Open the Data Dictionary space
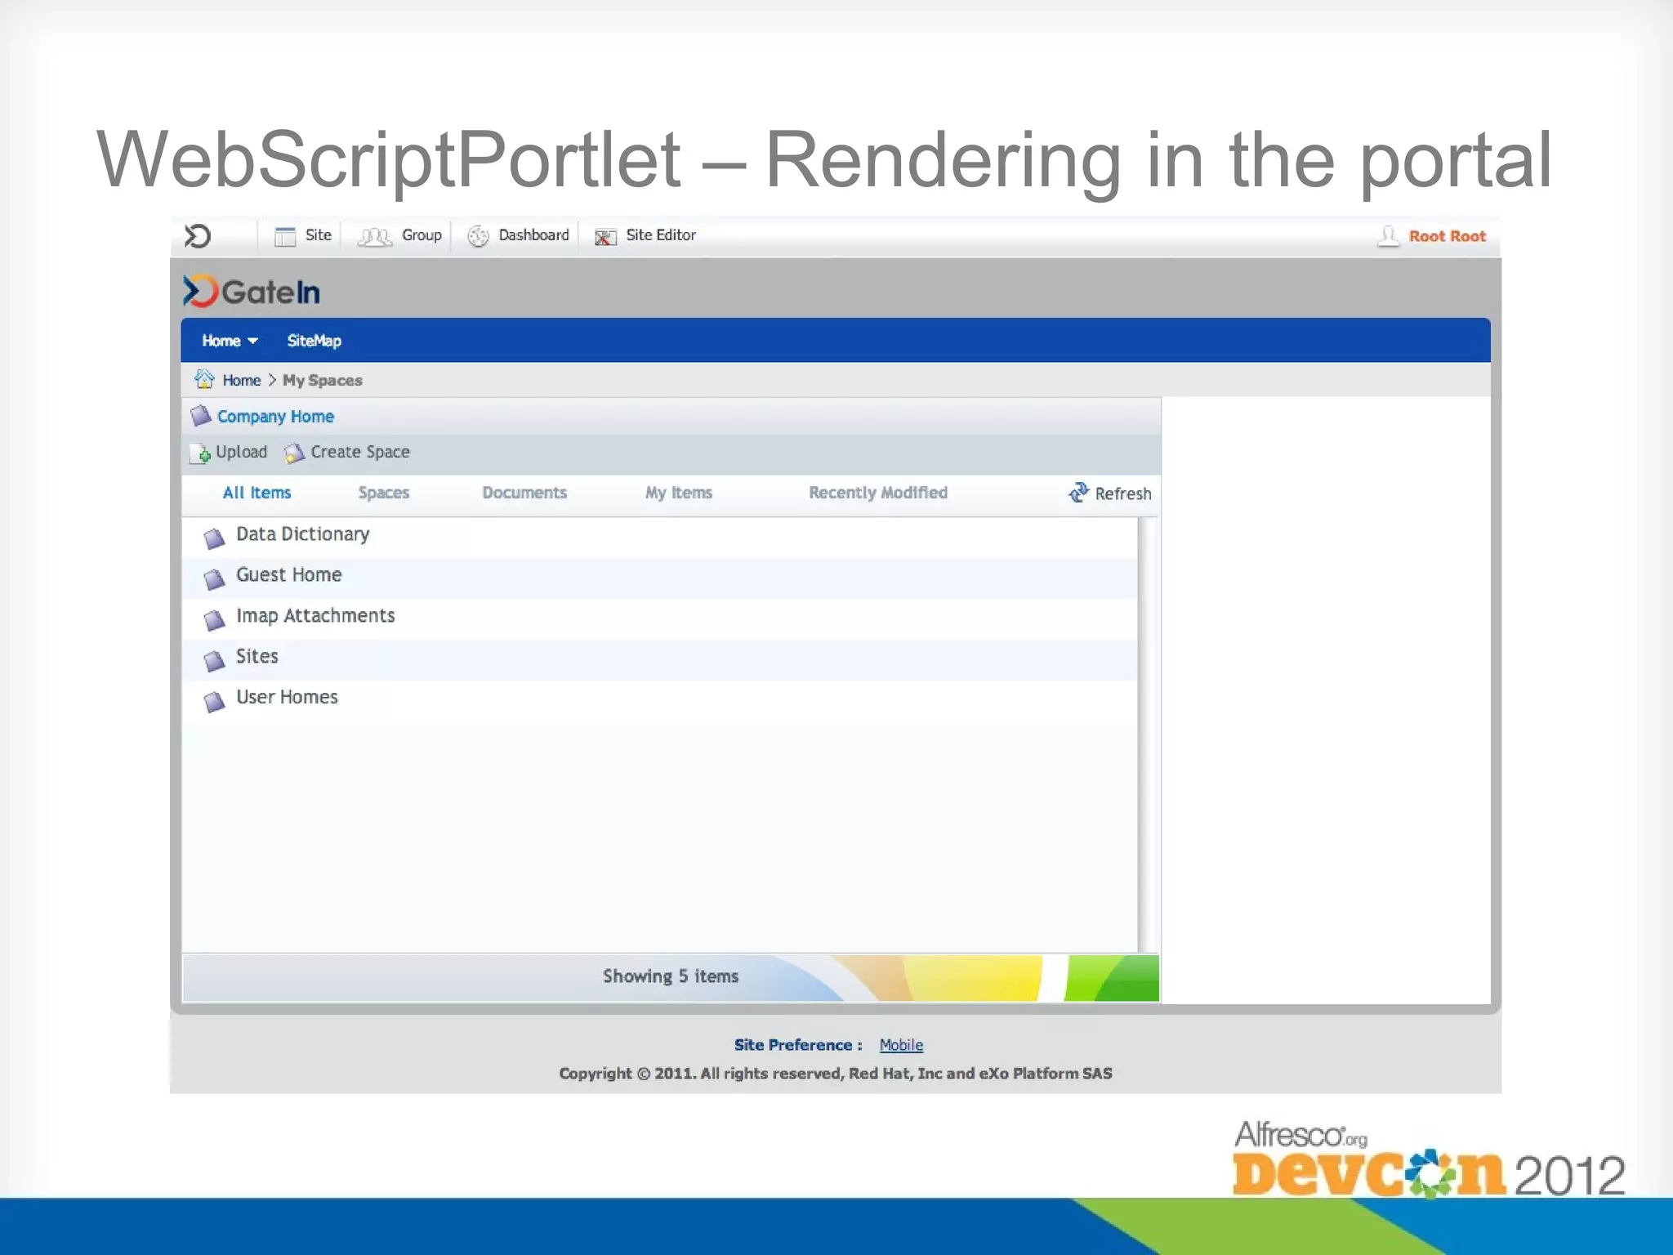This screenshot has width=1673, height=1255. (x=302, y=534)
